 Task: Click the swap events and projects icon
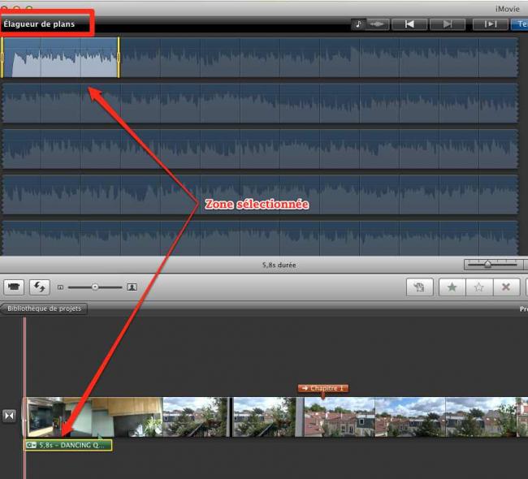[38, 287]
